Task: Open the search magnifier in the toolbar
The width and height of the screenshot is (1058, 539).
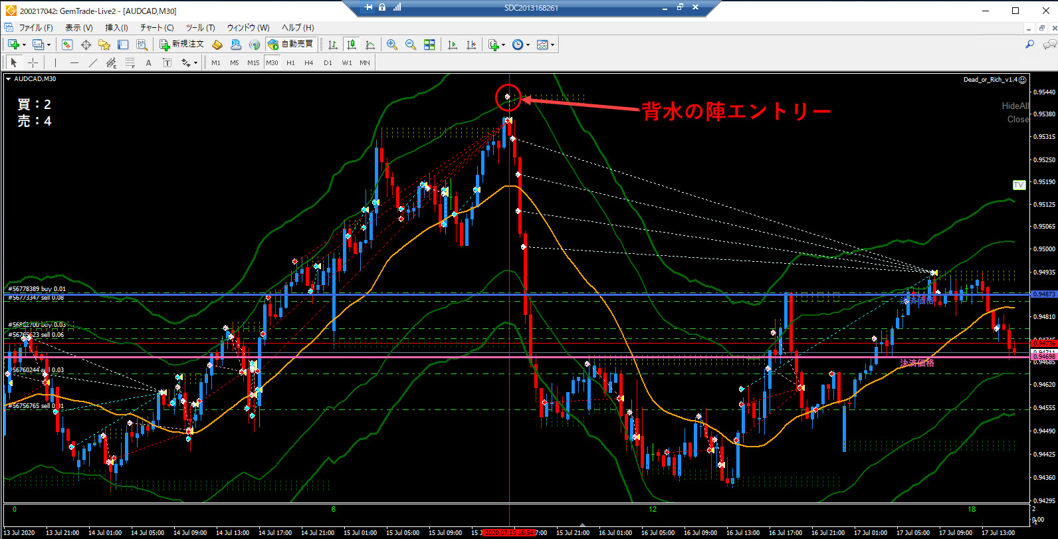Action: coord(1029,45)
